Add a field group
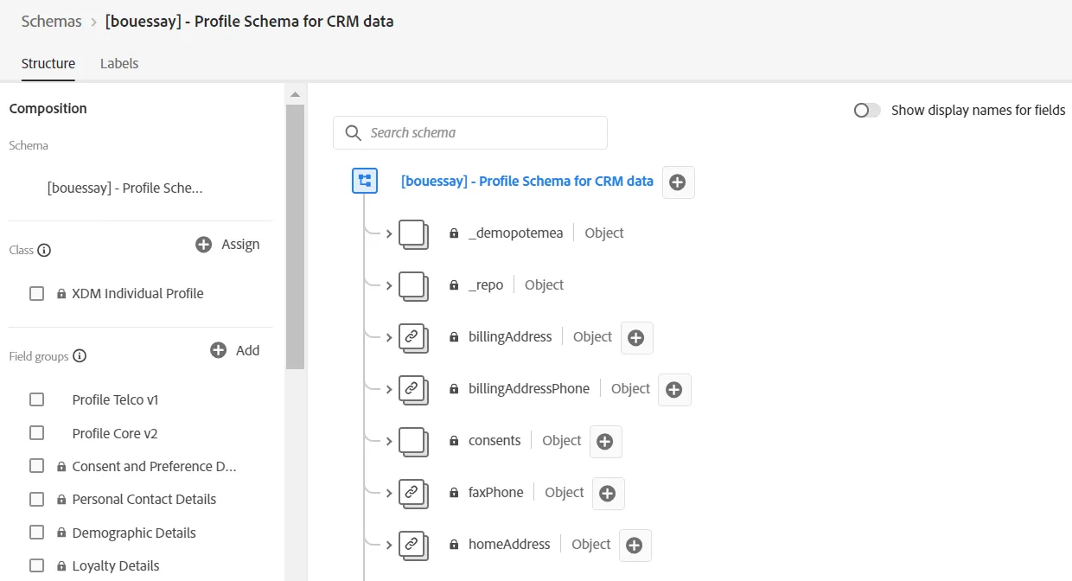 (235, 350)
